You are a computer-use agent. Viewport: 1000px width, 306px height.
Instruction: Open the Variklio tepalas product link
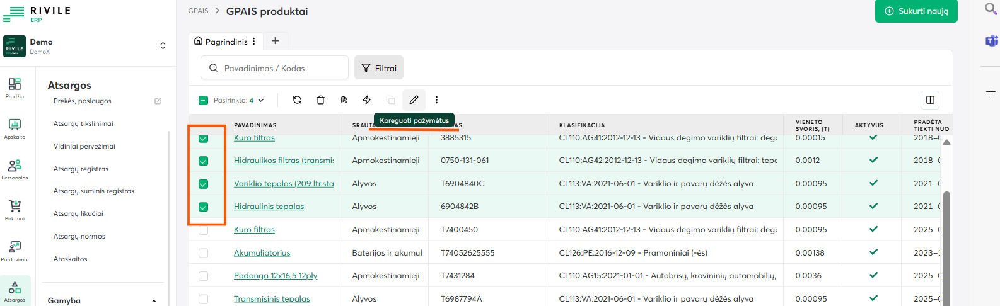283,184
